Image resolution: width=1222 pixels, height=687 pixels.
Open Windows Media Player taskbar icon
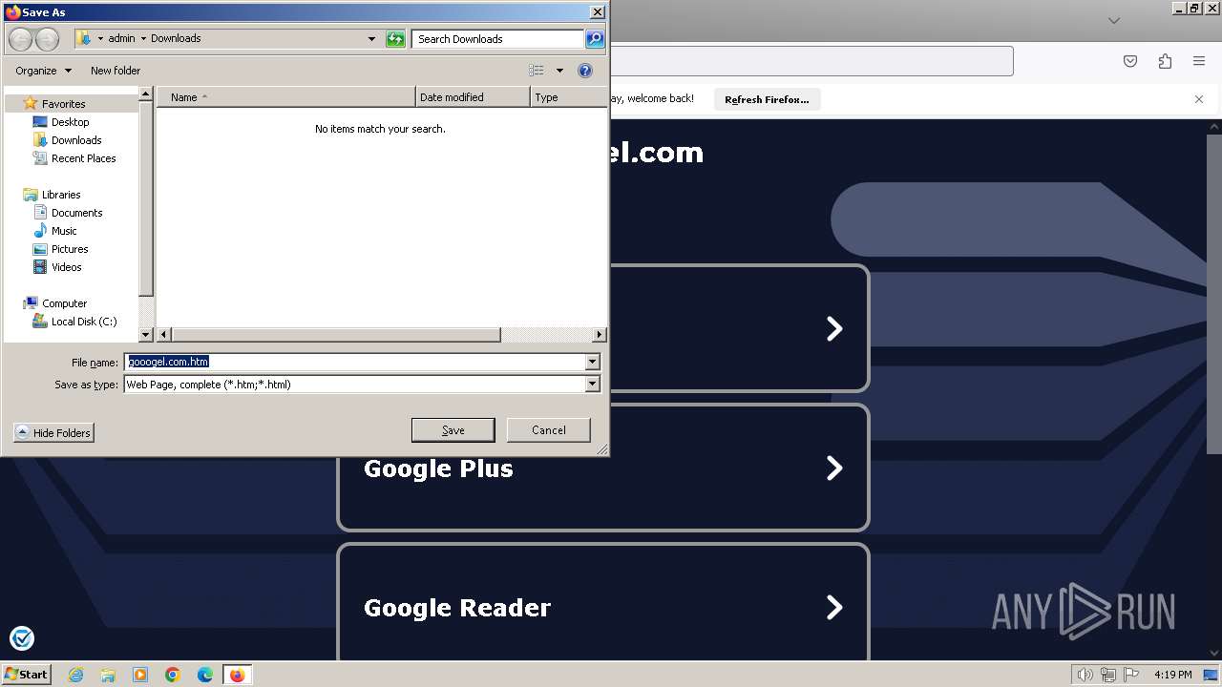(140, 675)
